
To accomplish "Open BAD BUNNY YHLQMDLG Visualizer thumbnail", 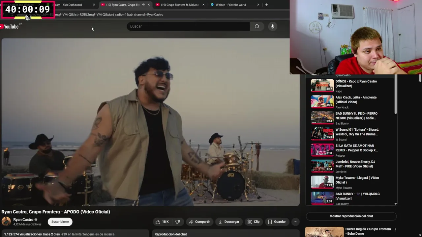I will coord(322,198).
